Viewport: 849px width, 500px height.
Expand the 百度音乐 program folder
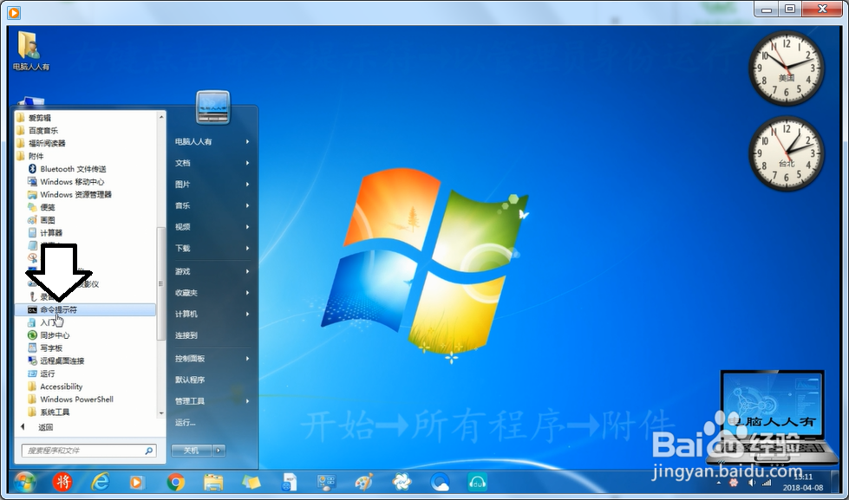tap(36, 130)
